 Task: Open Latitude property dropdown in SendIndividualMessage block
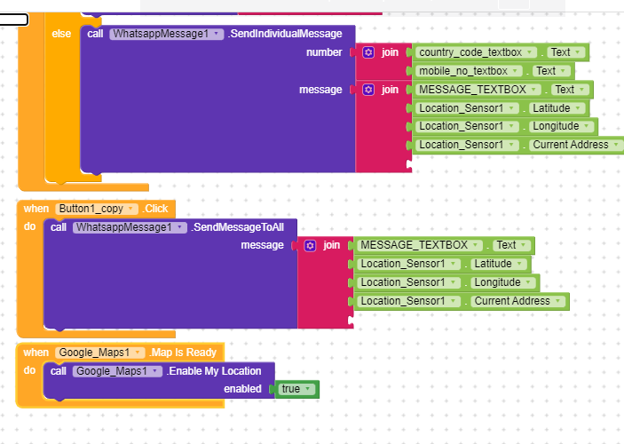[557, 108]
